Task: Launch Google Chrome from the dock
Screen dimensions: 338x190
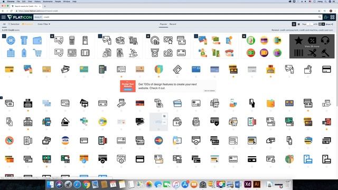Action: (x=86, y=185)
